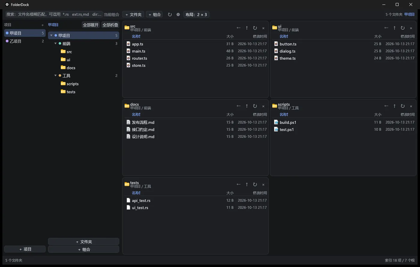Screen dimensions: 420x267
Task: Go back in the src panel
Action: pos(238,28)
